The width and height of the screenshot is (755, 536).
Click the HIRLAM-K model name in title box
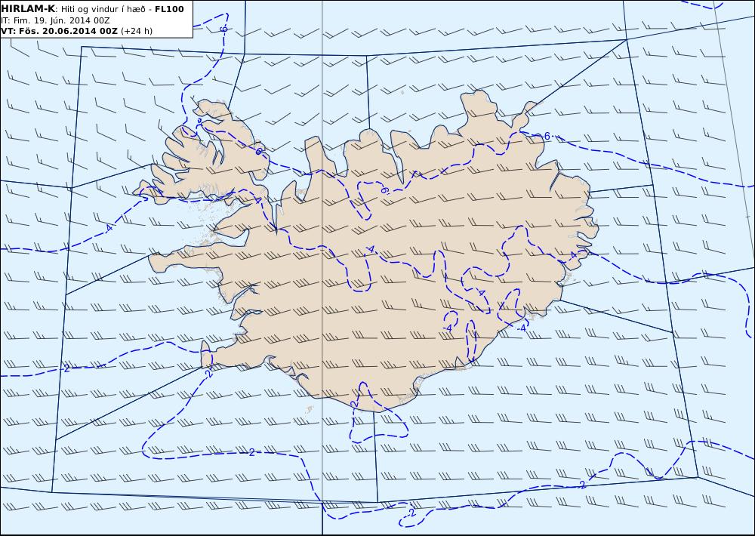(x=28, y=9)
